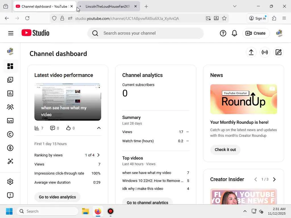Open Content icon in sidebar

10,80
